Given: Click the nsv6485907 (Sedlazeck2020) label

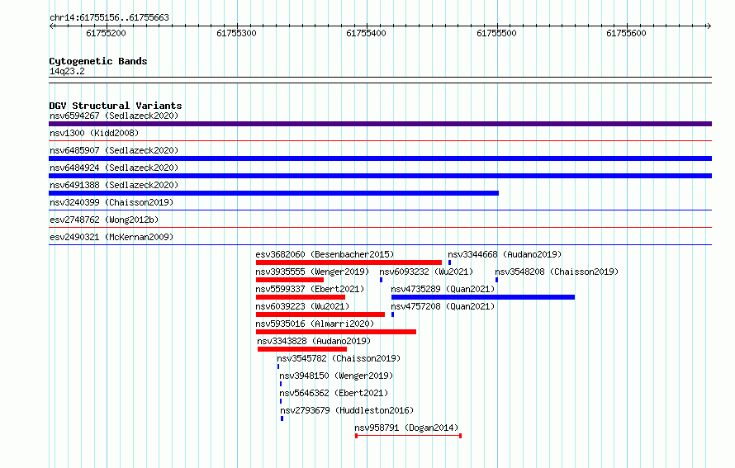Looking at the screenshot, I should coord(114,150).
